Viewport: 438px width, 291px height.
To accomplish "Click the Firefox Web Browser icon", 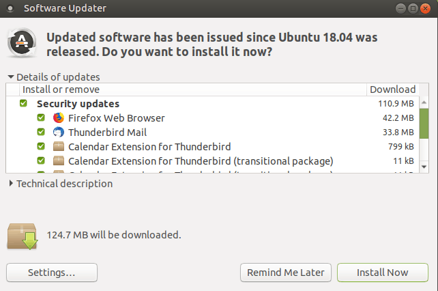I will coord(58,118).
